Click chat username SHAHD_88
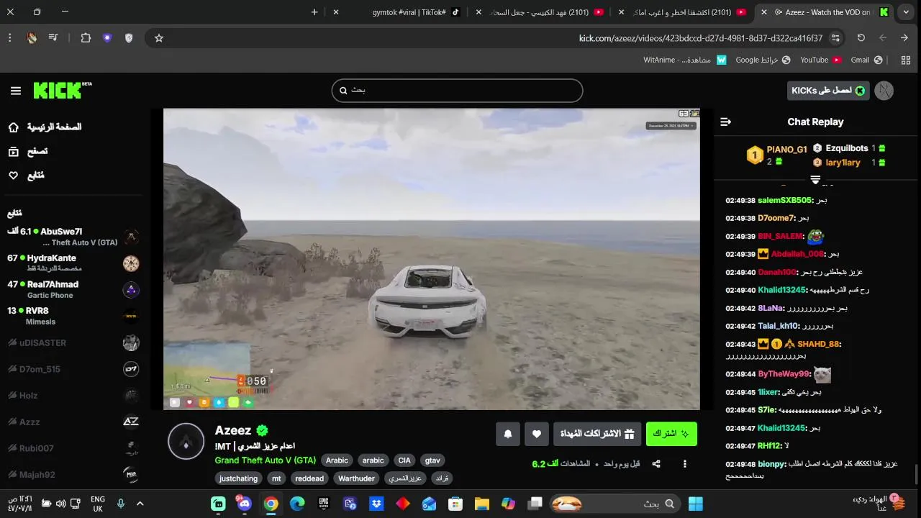 819,344
